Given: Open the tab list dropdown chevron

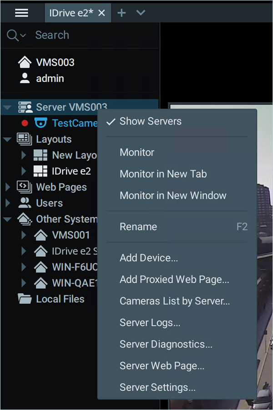Looking at the screenshot, I should 141,13.
